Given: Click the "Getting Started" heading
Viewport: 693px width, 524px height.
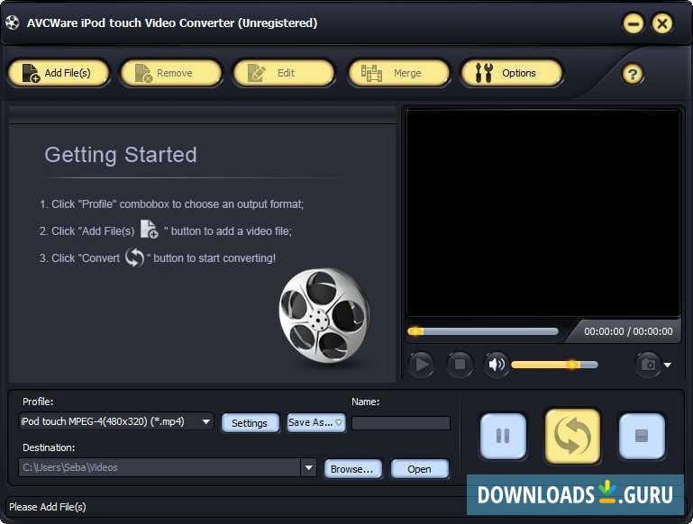Looking at the screenshot, I should 121,155.
